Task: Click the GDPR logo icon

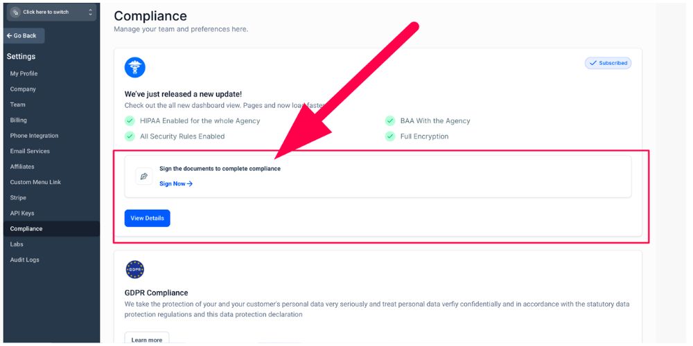Action: (x=134, y=270)
